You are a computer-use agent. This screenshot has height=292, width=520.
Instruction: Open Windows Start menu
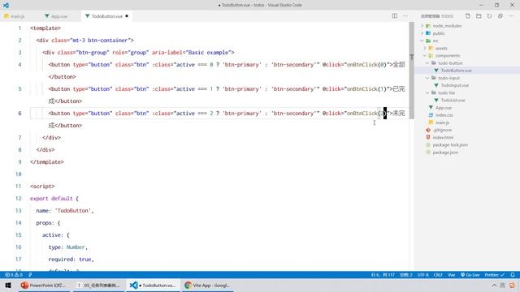(x=8, y=285)
